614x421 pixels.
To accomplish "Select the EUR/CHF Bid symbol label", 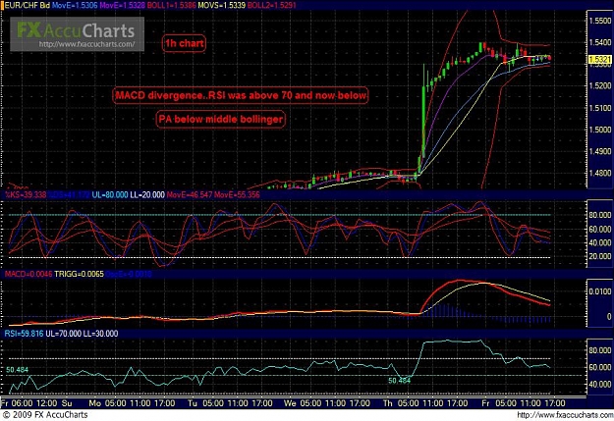I will pos(28,6).
